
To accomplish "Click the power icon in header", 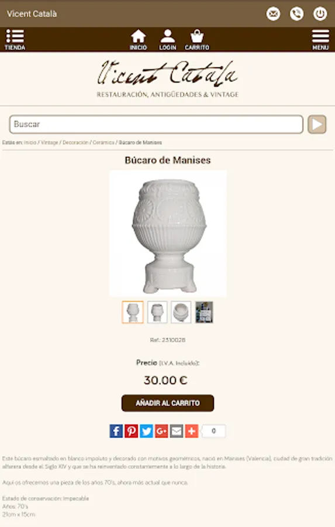I will coord(320,14).
